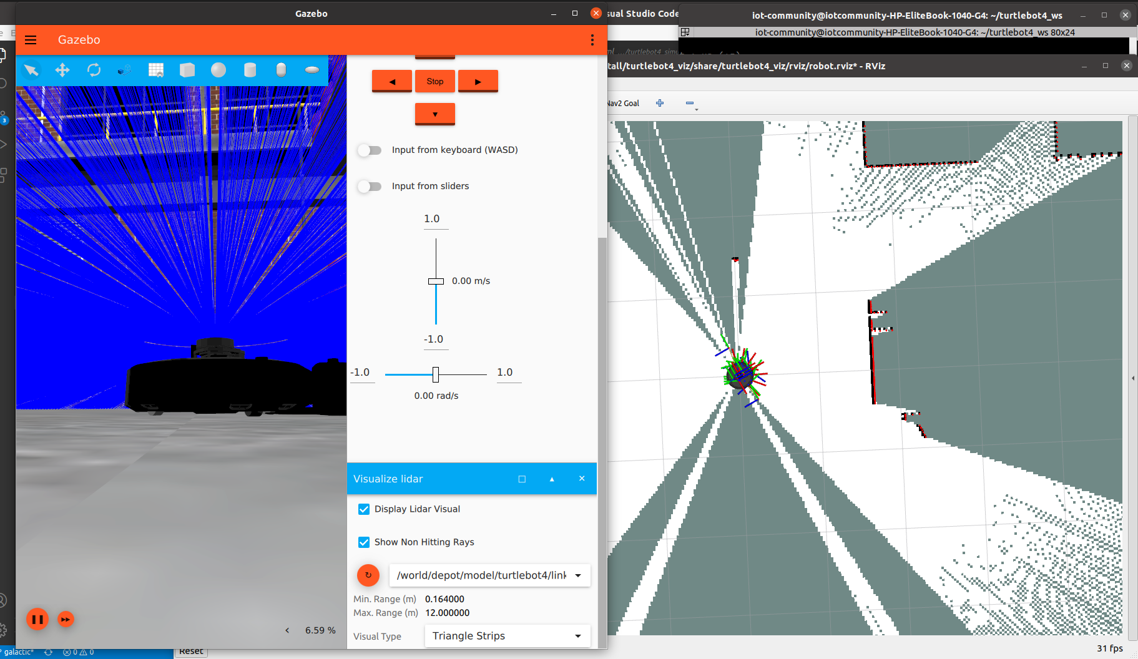Insert a box shape into the scene
Image resolution: width=1138 pixels, height=659 pixels.
point(187,70)
